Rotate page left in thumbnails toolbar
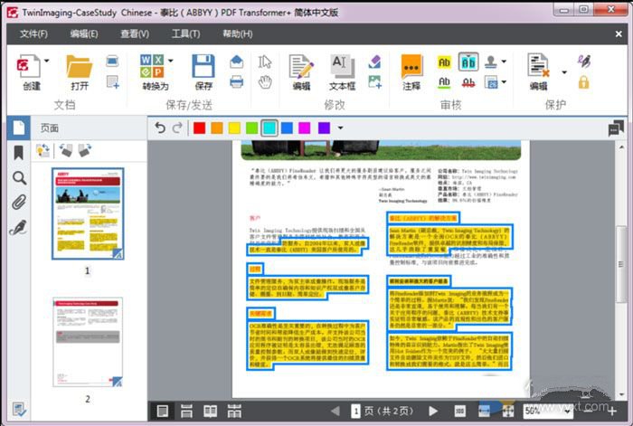 [65, 150]
